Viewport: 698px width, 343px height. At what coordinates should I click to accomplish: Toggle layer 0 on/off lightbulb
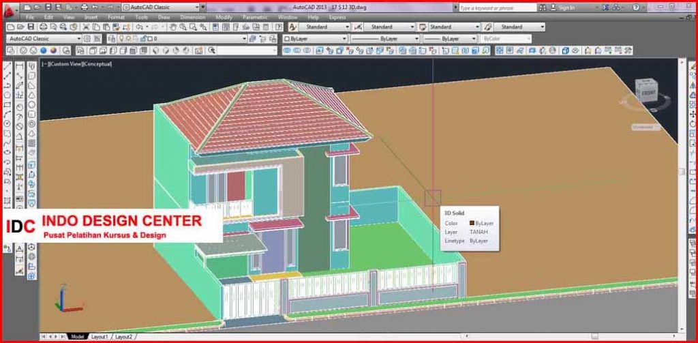tap(121, 39)
